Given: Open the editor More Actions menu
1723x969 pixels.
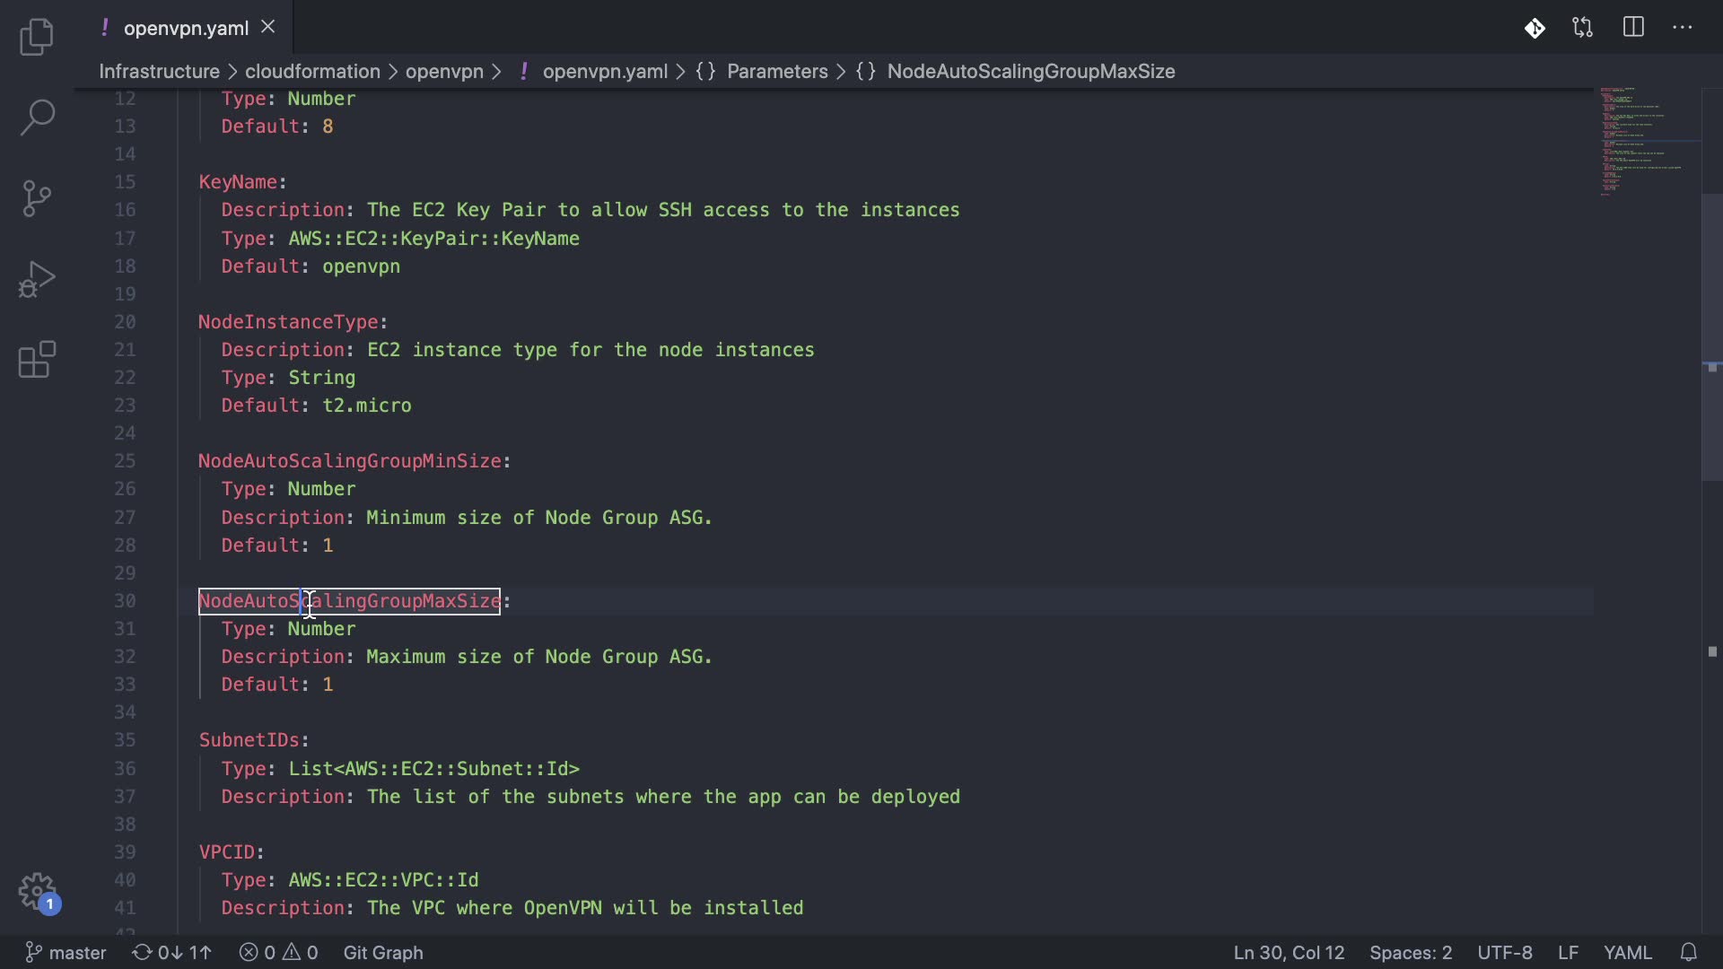Looking at the screenshot, I should click(x=1683, y=28).
